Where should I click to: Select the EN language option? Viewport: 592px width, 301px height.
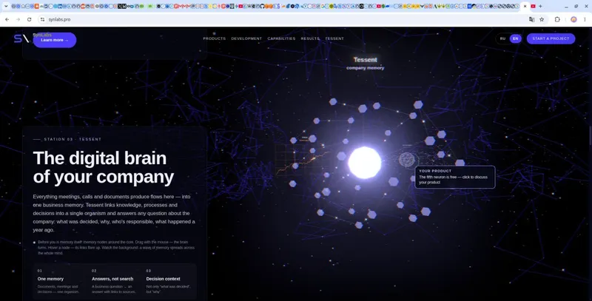pyautogui.click(x=515, y=38)
